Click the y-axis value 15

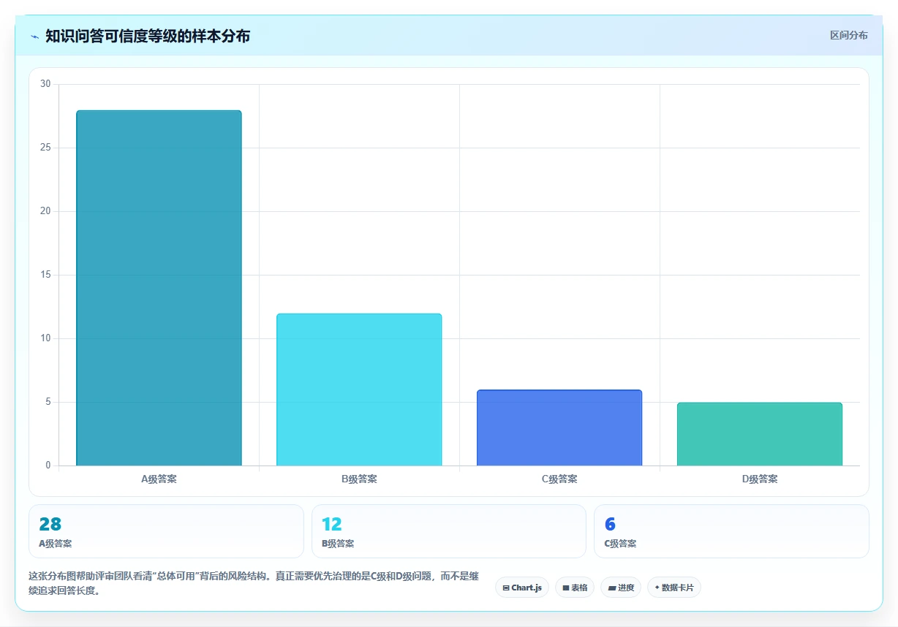pos(45,275)
